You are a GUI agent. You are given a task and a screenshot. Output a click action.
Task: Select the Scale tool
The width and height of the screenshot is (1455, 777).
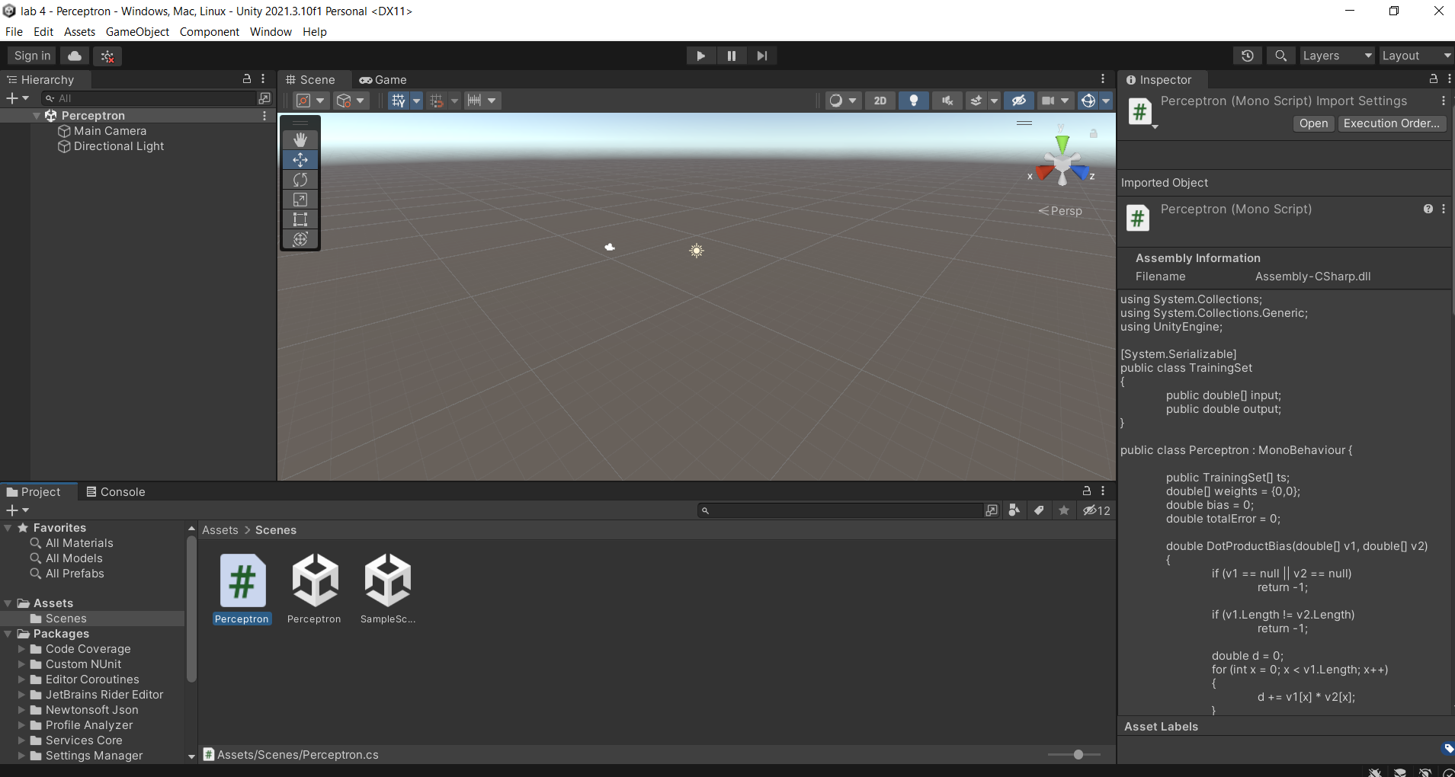click(300, 200)
